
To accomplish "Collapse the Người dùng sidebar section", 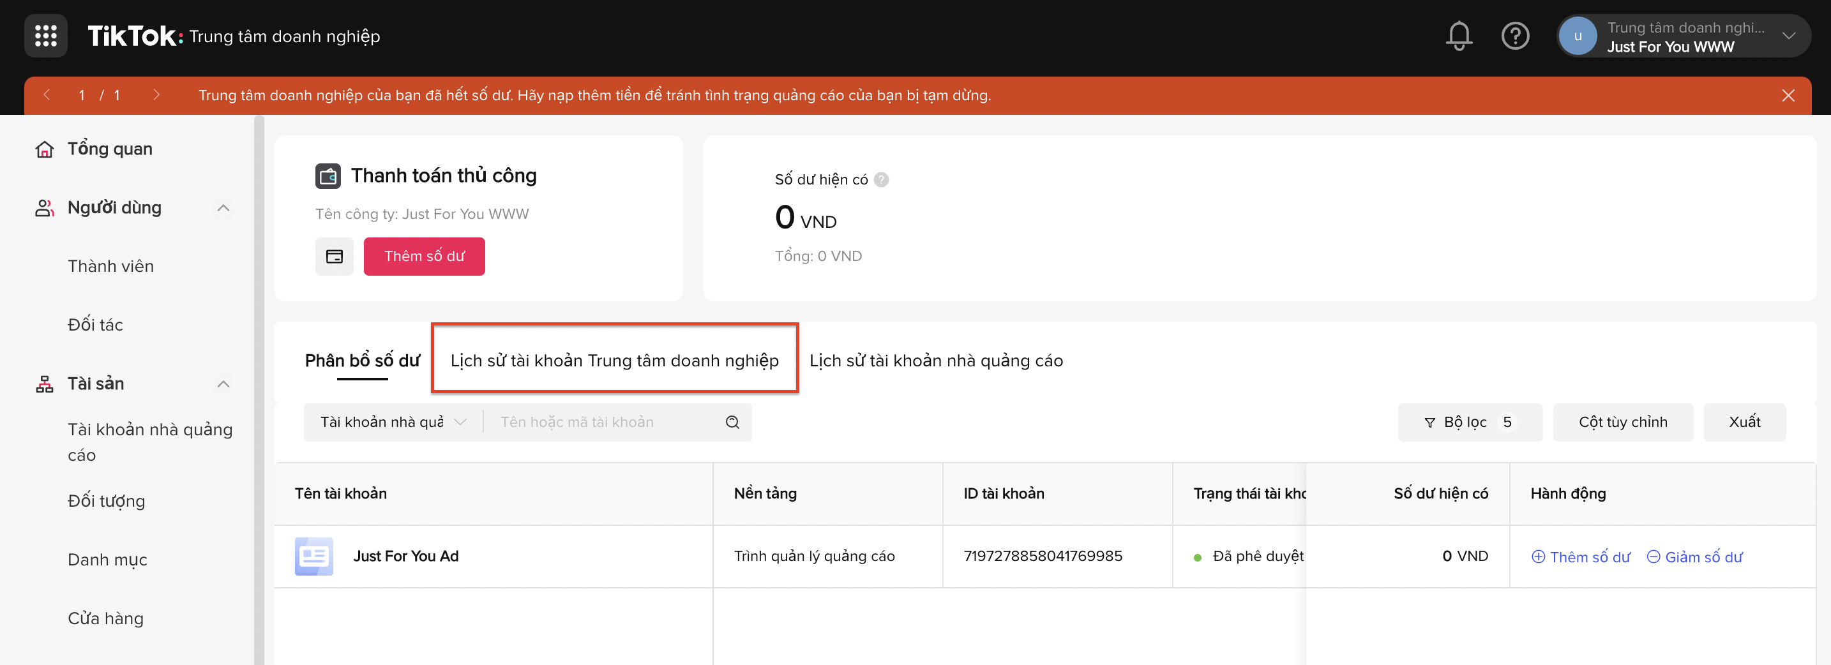I will tap(223, 208).
